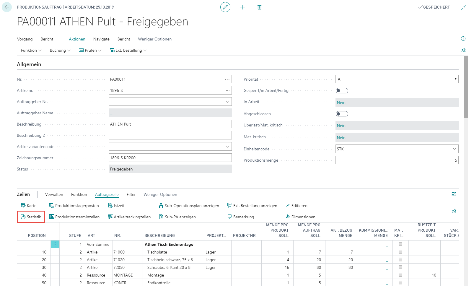Screen dimensions: 474x286
Task: Click into the Beschreibung 2 field
Action: (x=170, y=135)
